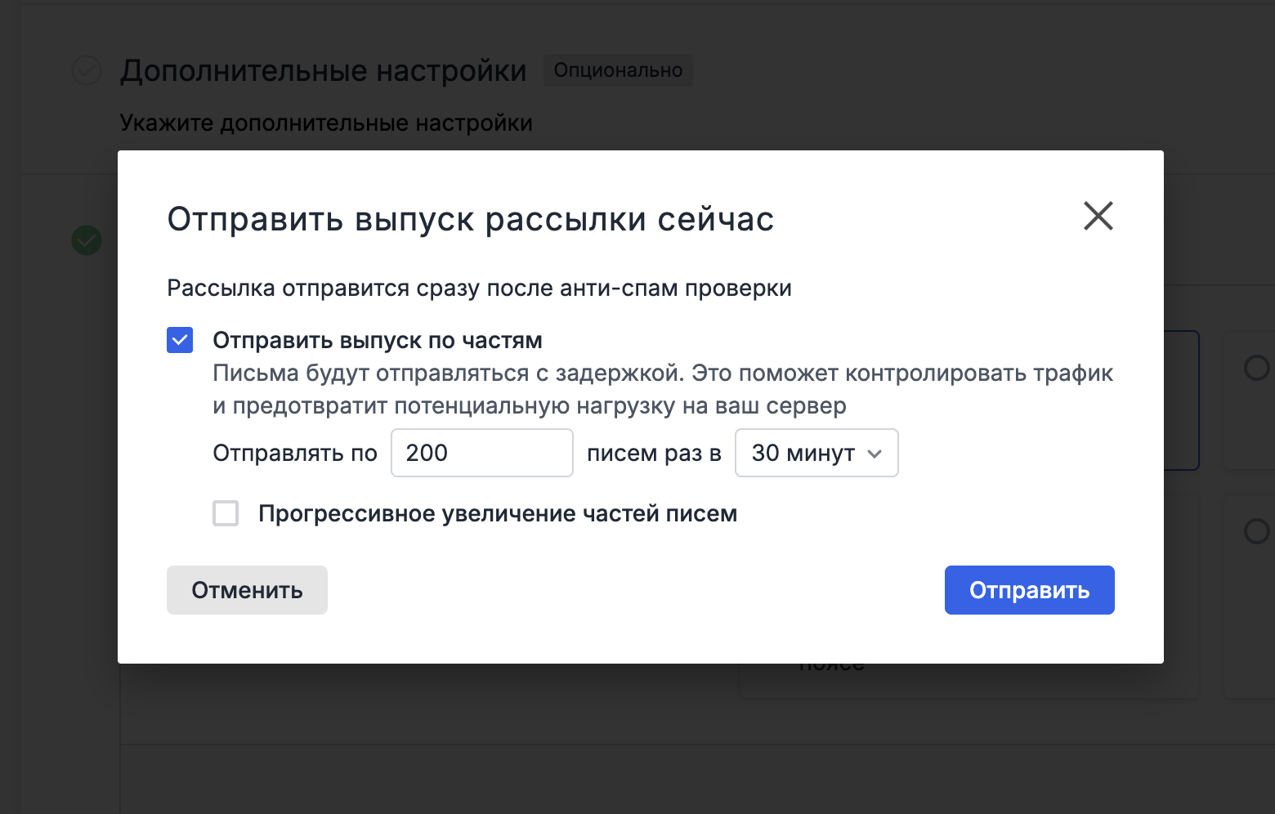This screenshot has height=814, width=1275.
Task: Click the anti-spam notice text line
Action: (x=479, y=288)
